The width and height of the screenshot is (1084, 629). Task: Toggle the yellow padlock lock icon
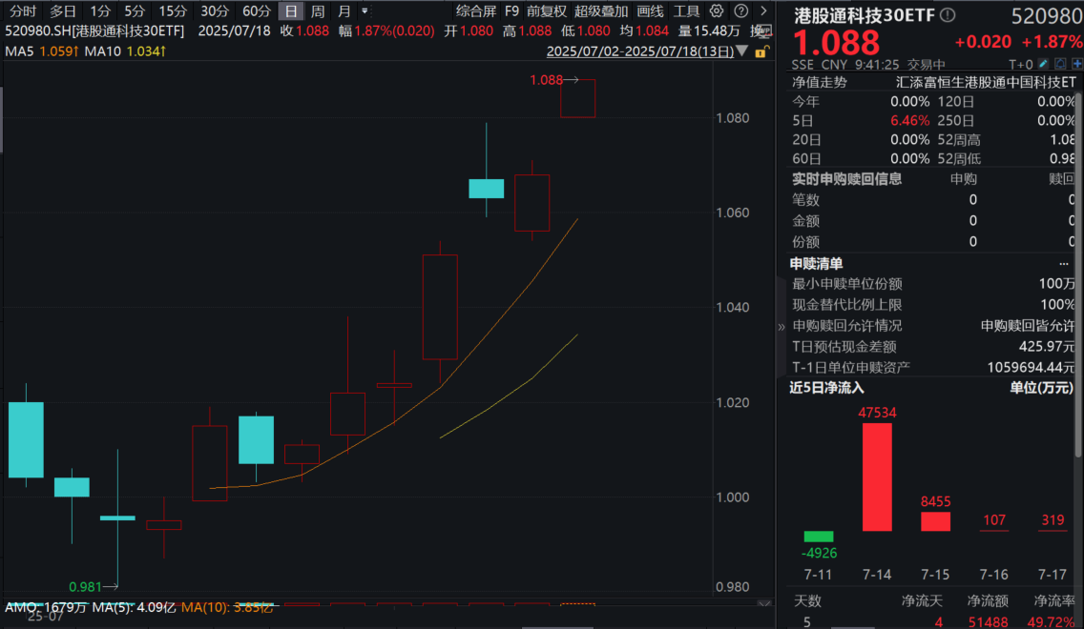coord(761,53)
